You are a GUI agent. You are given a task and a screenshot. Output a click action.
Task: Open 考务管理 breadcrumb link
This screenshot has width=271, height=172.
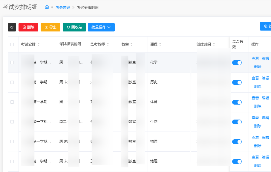(x=63, y=7)
